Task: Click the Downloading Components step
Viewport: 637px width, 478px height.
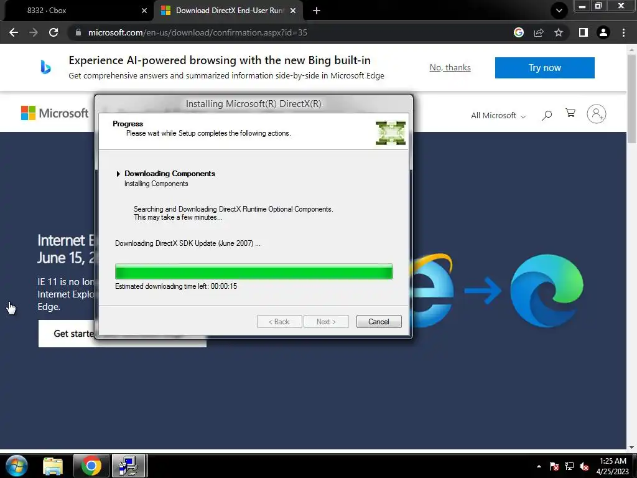Action: click(x=169, y=174)
